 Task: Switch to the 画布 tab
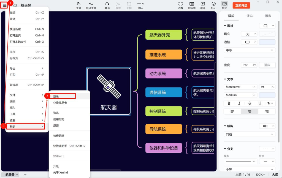pos(268,16)
